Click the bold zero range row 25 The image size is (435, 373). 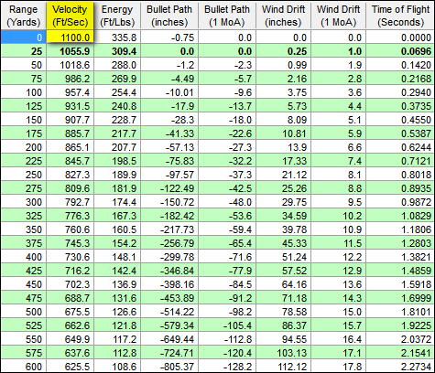pyautogui.click(x=217, y=51)
